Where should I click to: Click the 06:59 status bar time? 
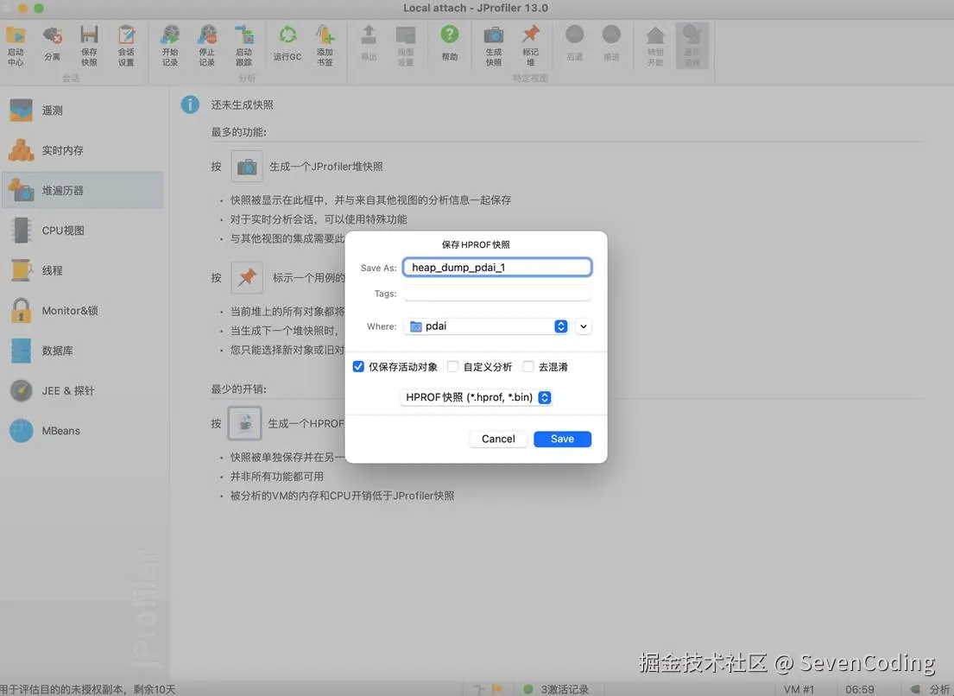pos(860,689)
